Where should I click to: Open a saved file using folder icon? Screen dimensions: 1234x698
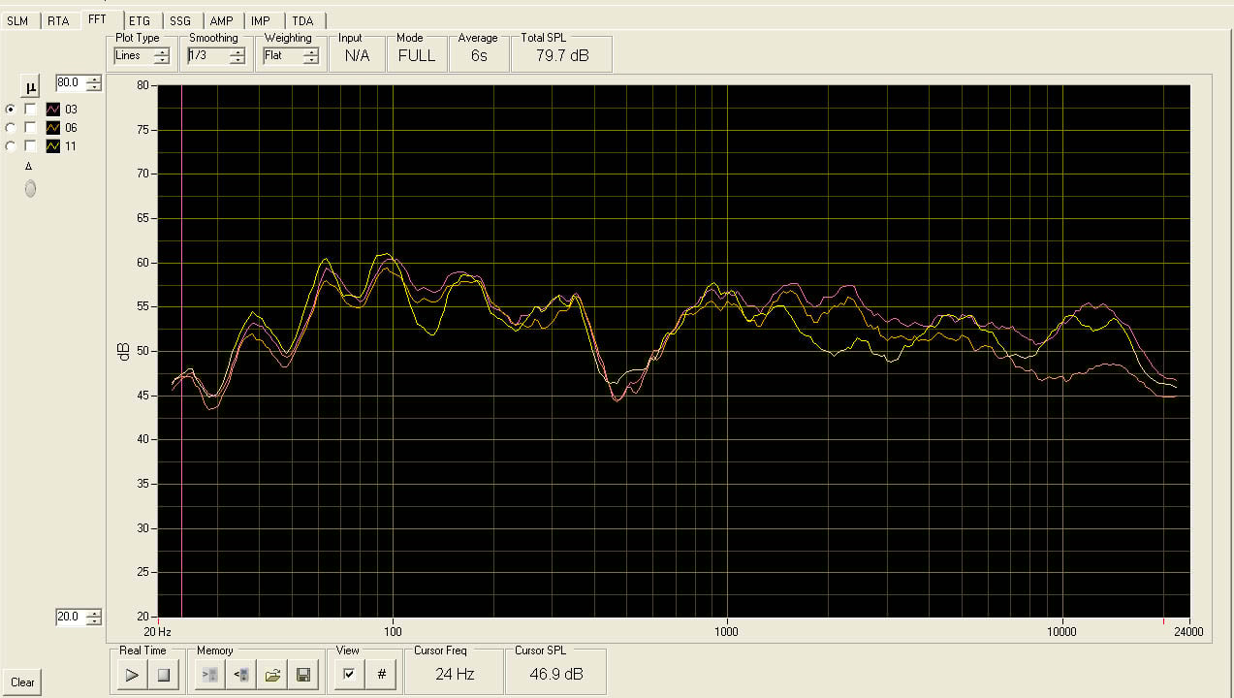coord(272,674)
